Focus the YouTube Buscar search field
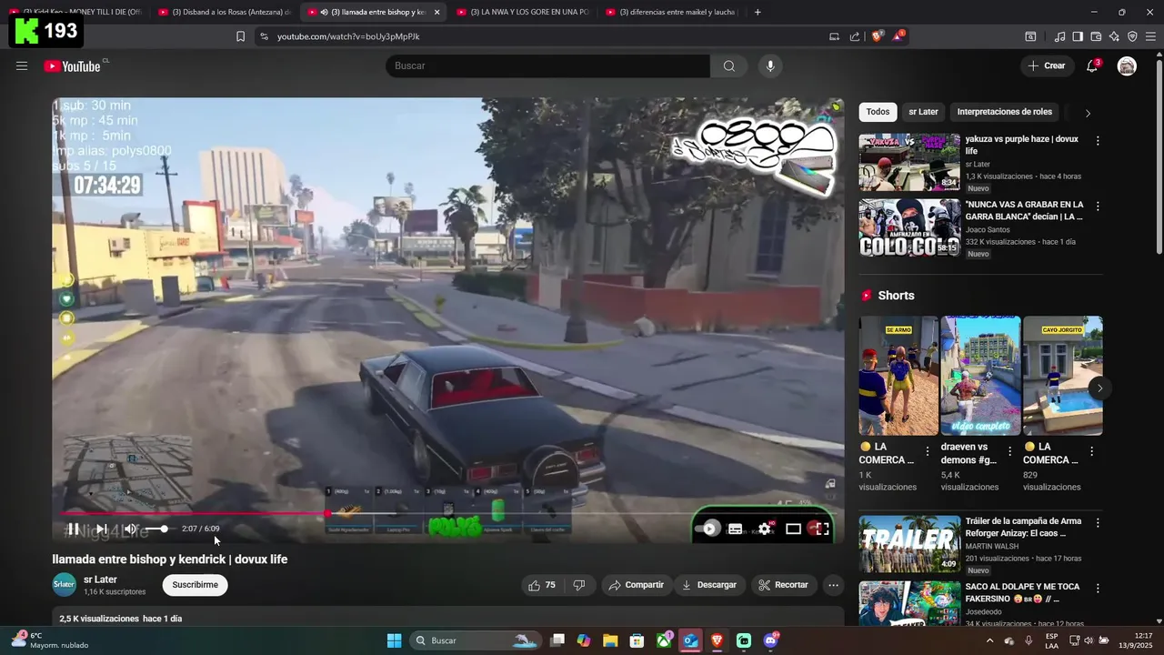This screenshot has width=1164, height=655. (547, 65)
